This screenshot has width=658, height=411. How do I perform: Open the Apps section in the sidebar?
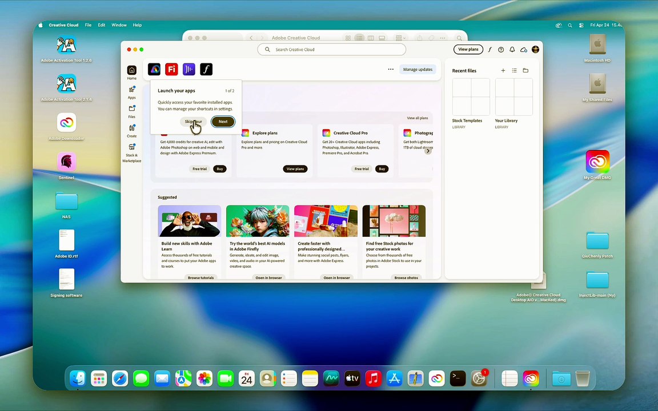(x=132, y=92)
